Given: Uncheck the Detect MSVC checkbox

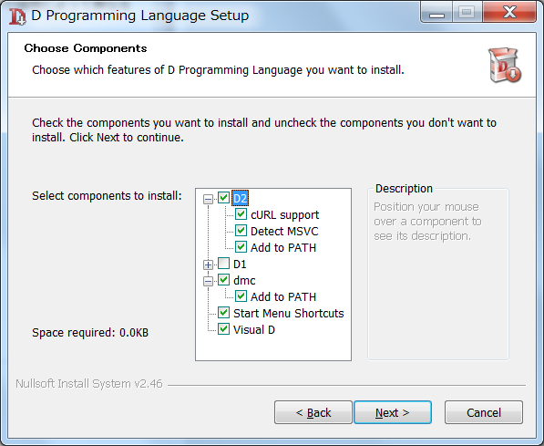Looking at the screenshot, I should pyautogui.click(x=241, y=231).
